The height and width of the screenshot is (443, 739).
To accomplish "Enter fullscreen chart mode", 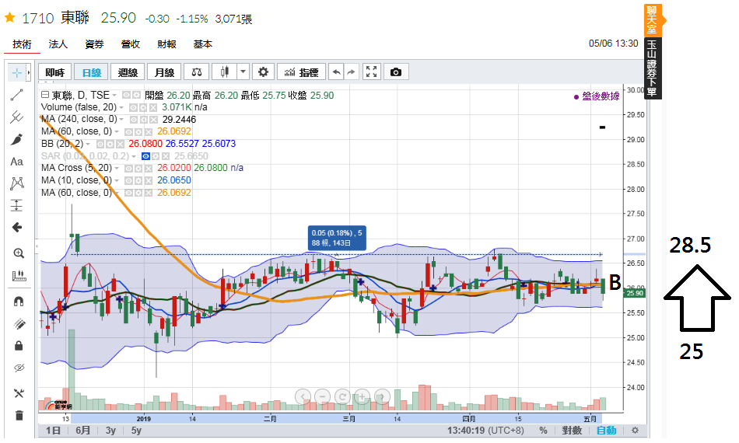I will pos(371,72).
